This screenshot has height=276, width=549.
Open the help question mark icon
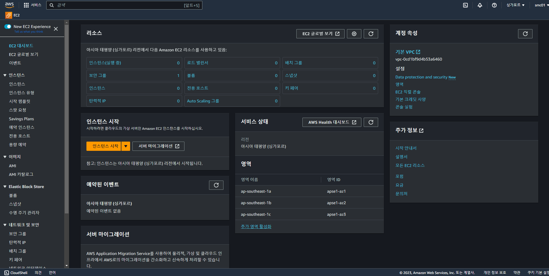click(x=494, y=5)
